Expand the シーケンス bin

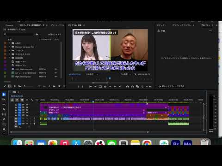[9, 50]
